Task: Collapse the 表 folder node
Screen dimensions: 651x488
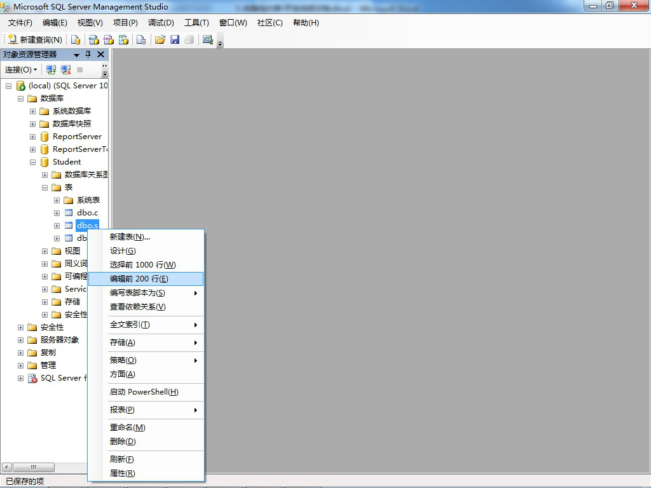Action: pyautogui.click(x=45, y=187)
